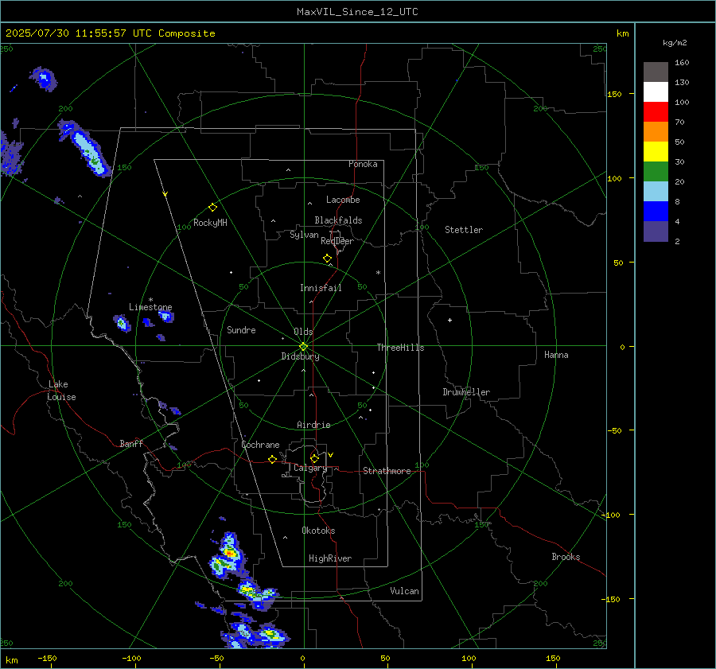This screenshot has height=669, width=716.
Task: Select the orange 50-70 legend color
Action: point(656,132)
